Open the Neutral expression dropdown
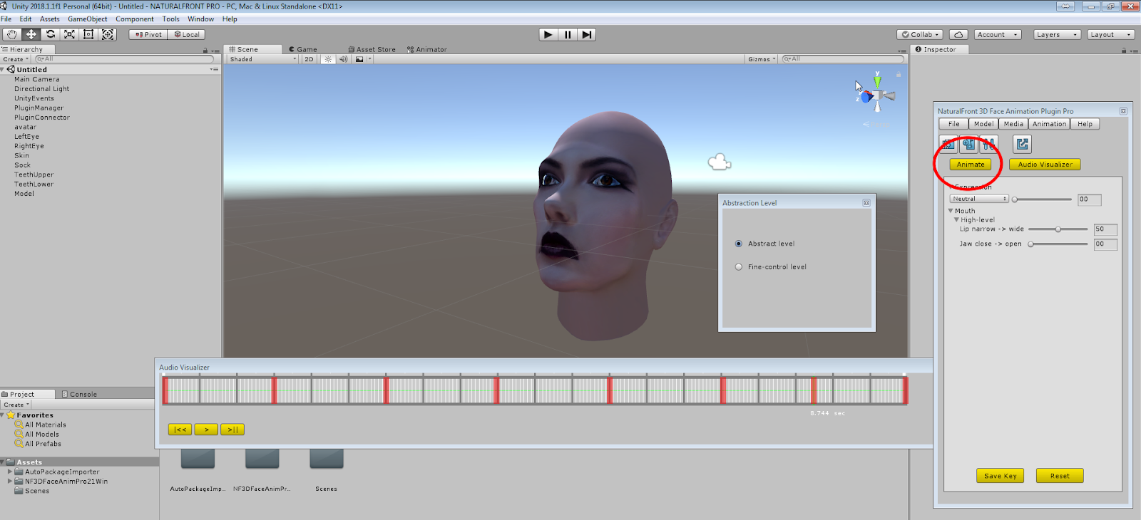Viewport: 1141px width, 520px height. (979, 199)
